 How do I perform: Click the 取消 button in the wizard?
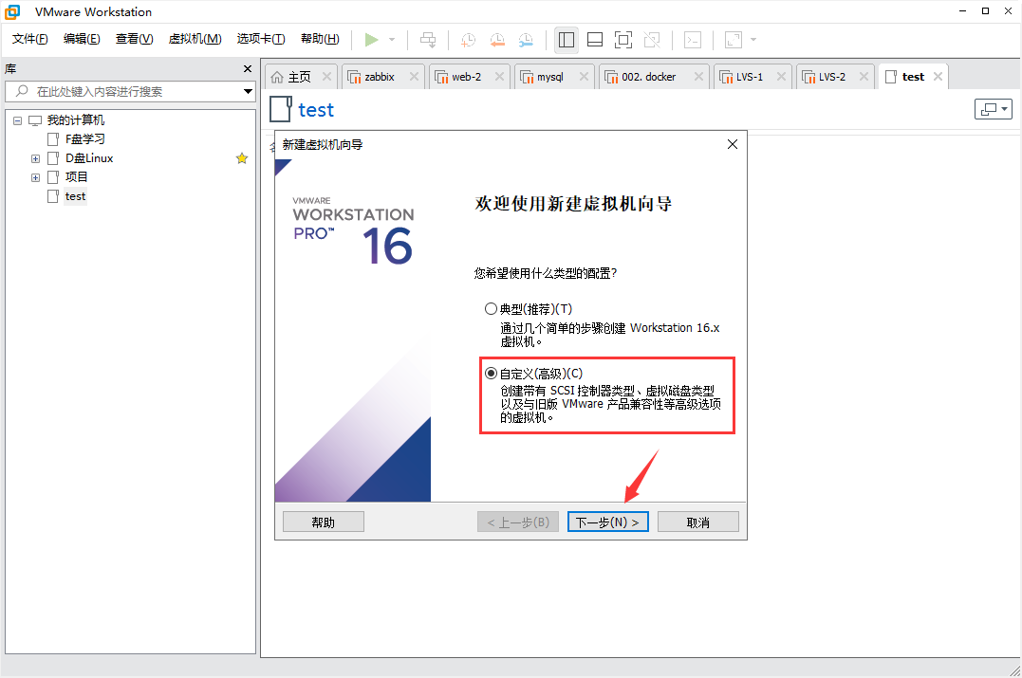698,522
